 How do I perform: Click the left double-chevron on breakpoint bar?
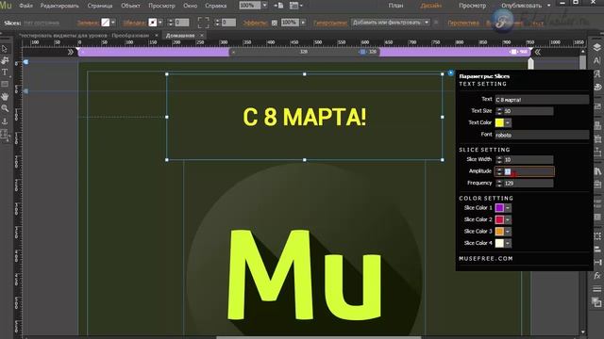click(x=71, y=52)
